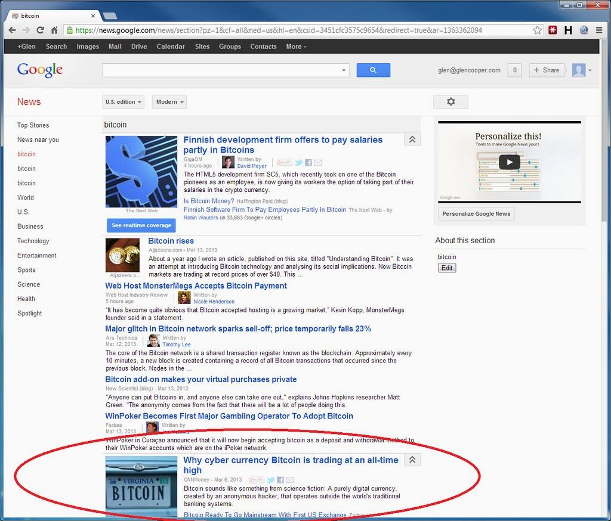This screenshot has width=611, height=521.
Task: Open a new browser tab
Action: [x=110, y=16]
